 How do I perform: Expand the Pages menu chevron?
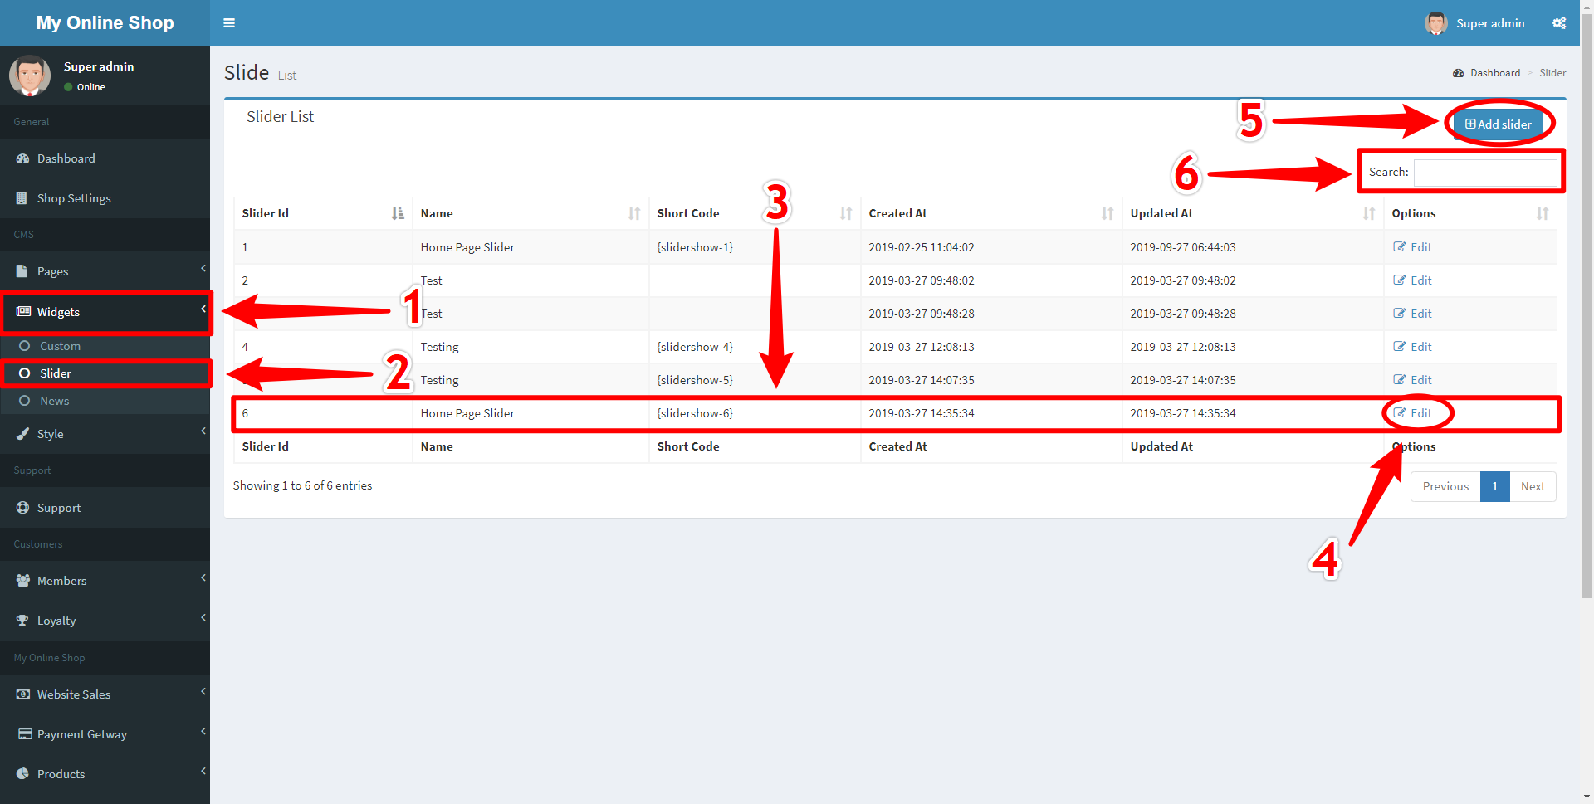coord(203,268)
